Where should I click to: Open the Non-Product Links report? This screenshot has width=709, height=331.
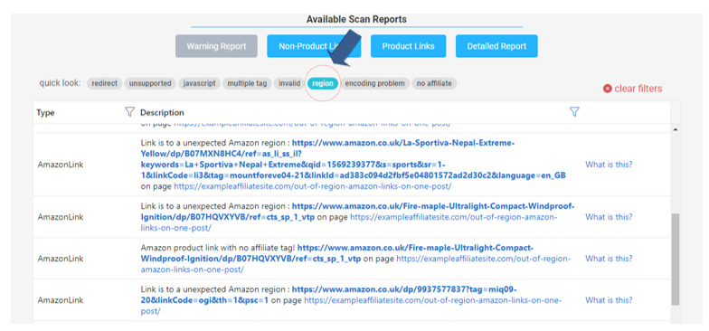314,46
